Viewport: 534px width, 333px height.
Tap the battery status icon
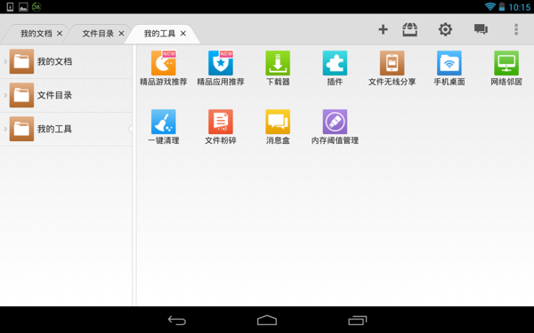(502, 6)
